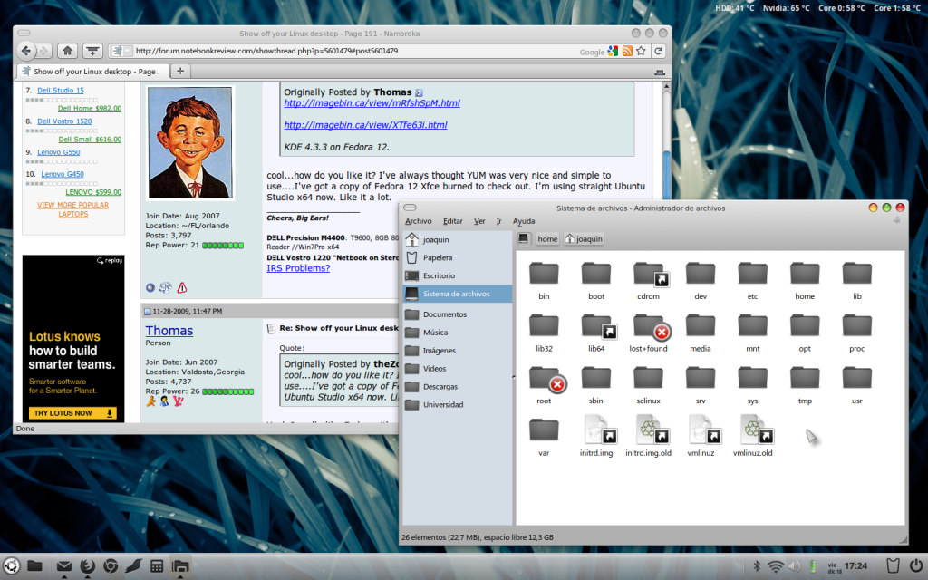Go back in the Namoroka browser
Screen dimensions: 928x580
pyautogui.click(x=25, y=51)
